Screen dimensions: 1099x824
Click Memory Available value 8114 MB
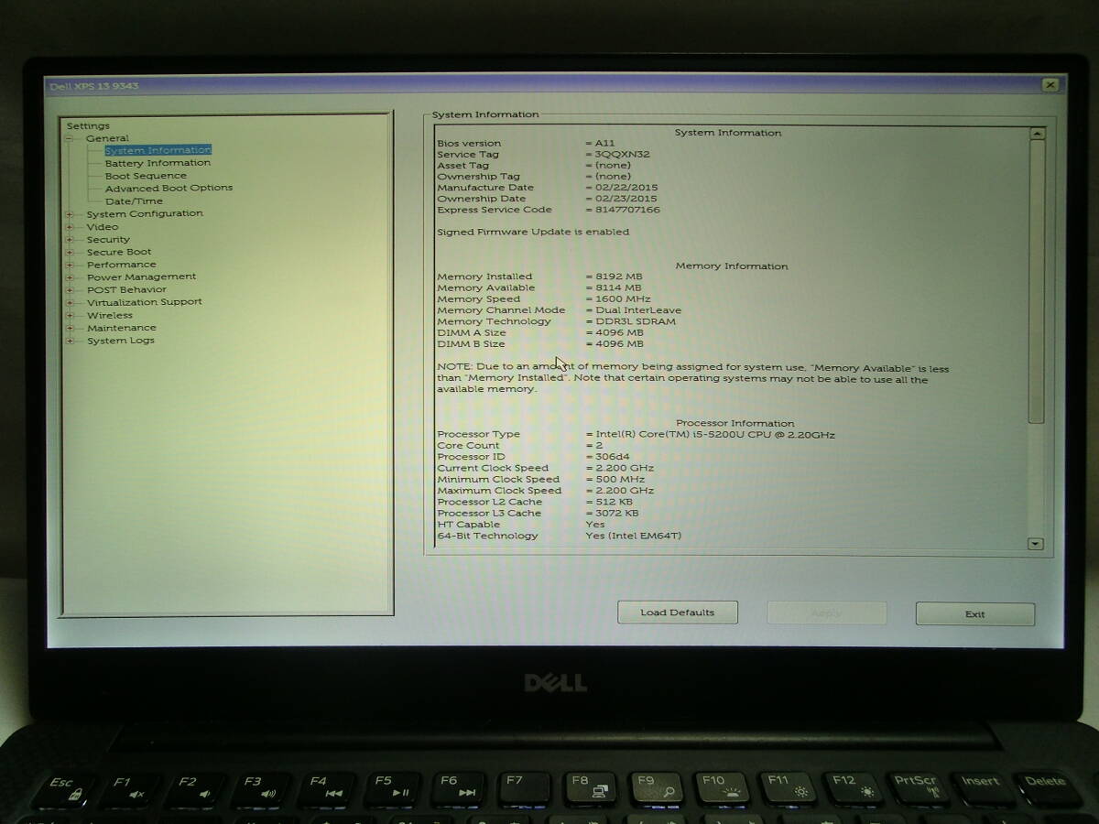point(618,287)
